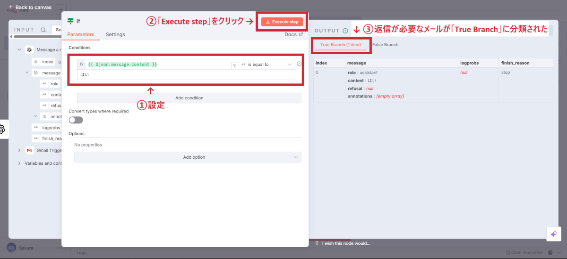The image size is (567, 259).
Task: Go back to canvas
Action: point(30,7)
